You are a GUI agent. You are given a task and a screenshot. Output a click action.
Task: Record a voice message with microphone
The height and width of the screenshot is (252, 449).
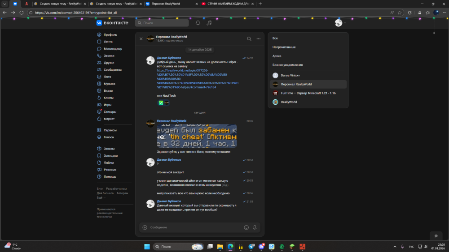click(255, 227)
